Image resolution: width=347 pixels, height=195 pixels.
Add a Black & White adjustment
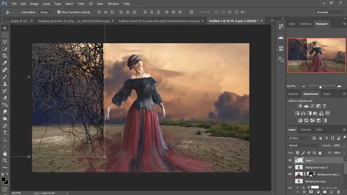pos(310,113)
